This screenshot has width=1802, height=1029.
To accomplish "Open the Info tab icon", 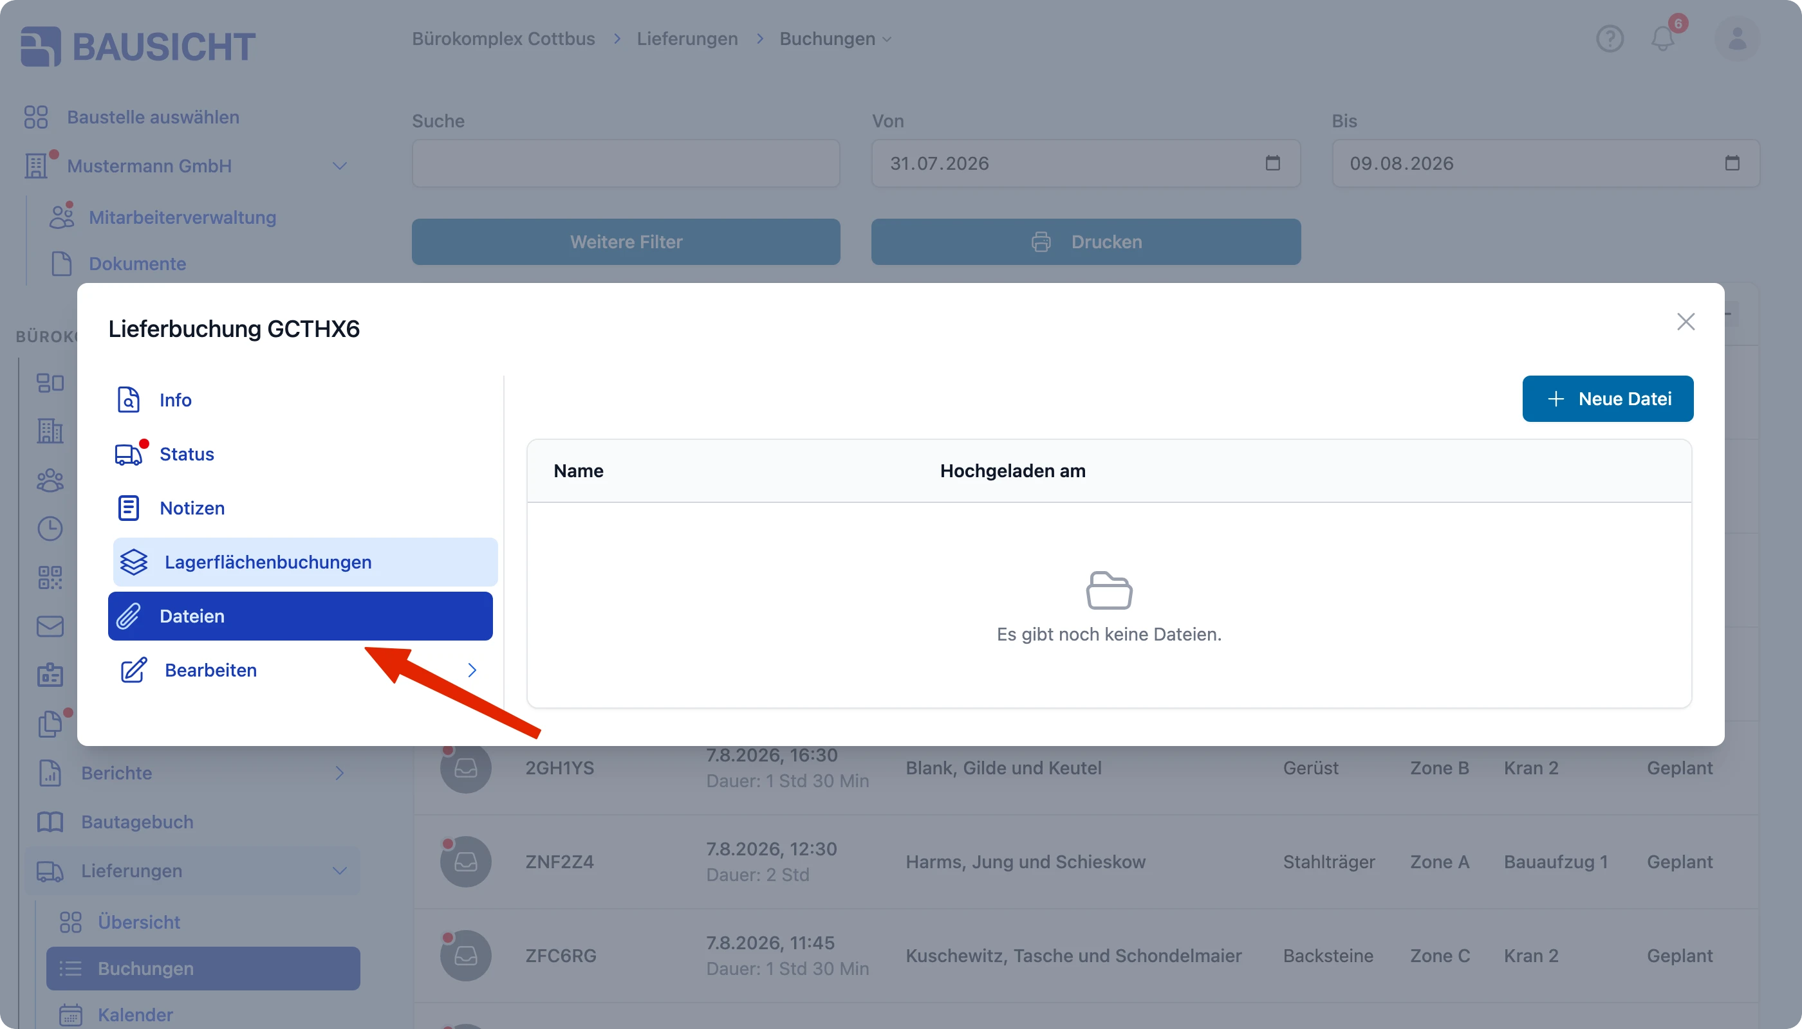I will click(x=128, y=400).
